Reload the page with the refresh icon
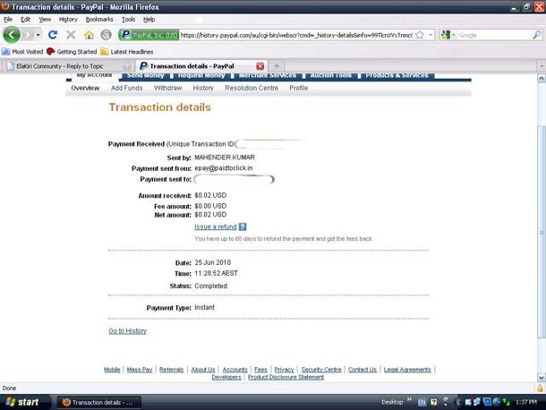 click(53, 35)
